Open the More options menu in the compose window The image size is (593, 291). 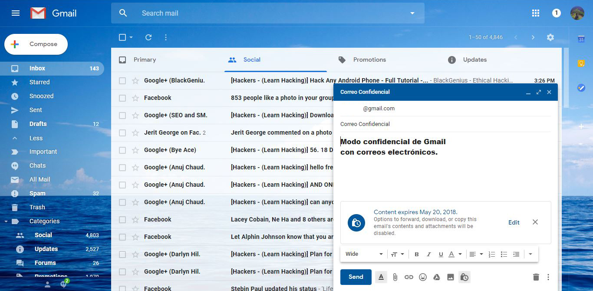click(548, 277)
